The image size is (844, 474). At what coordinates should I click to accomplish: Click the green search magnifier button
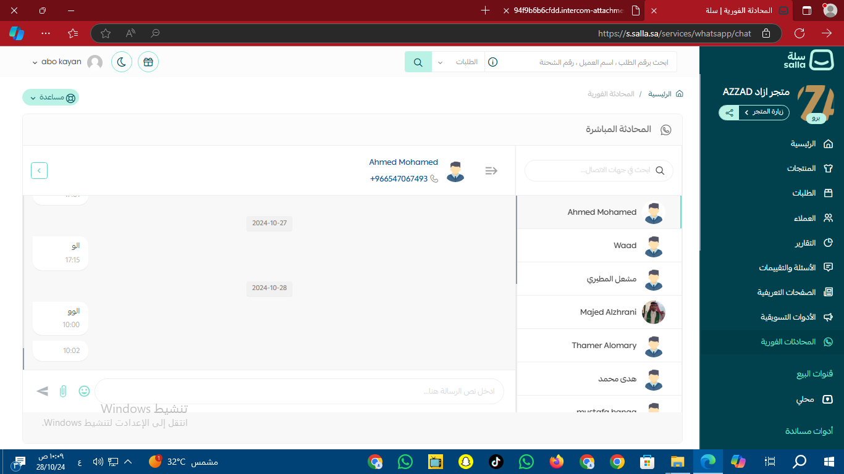[x=418, y=62]
